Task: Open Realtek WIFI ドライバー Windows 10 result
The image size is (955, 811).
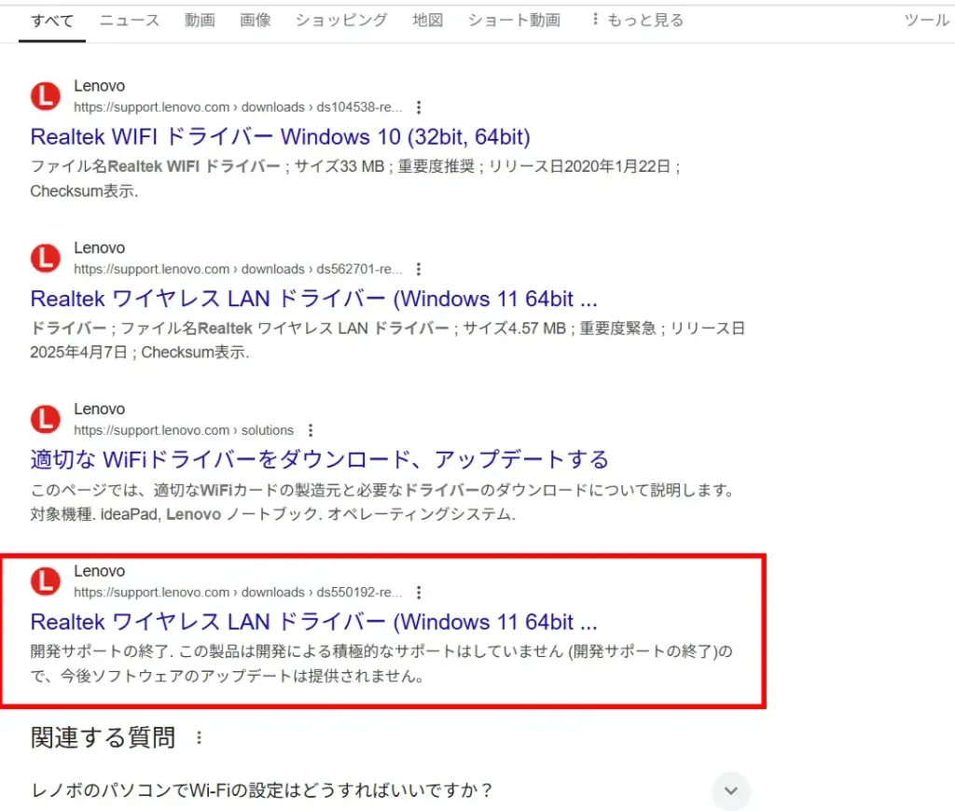Action: tap(280, 136)
